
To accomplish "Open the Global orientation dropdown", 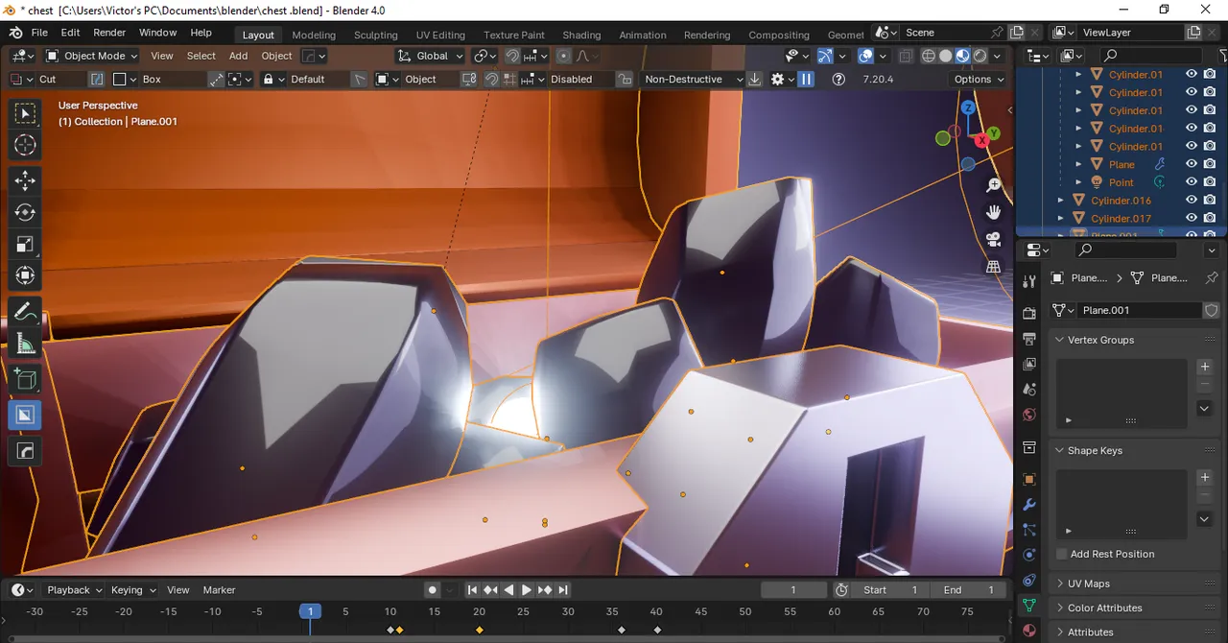I will click(431, 56).
